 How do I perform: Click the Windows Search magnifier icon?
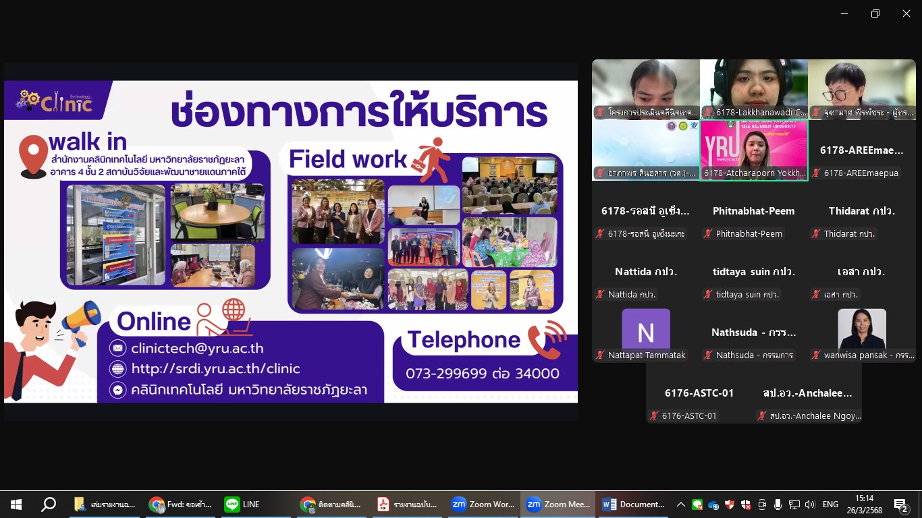[x=49, y=505]
